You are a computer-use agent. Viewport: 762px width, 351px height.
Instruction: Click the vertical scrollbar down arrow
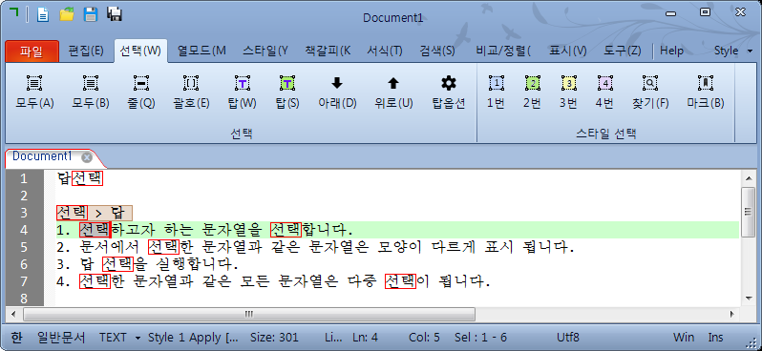(748, 298)
